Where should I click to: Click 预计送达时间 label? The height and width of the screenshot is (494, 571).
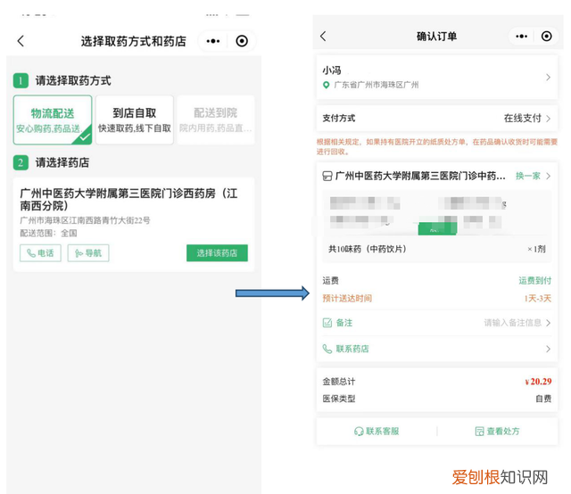pos(347,299)
